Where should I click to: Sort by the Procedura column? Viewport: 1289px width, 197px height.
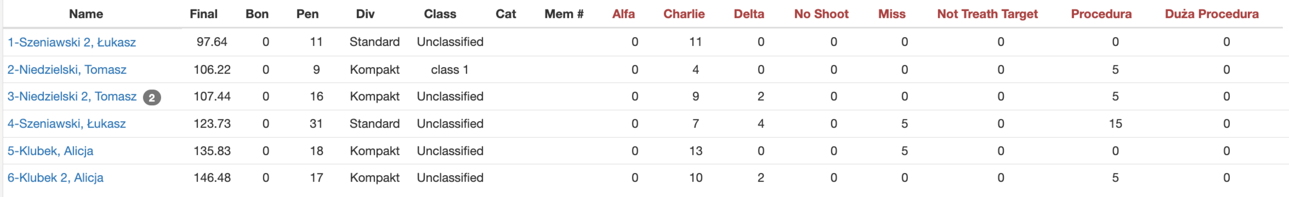(1101, 14)
